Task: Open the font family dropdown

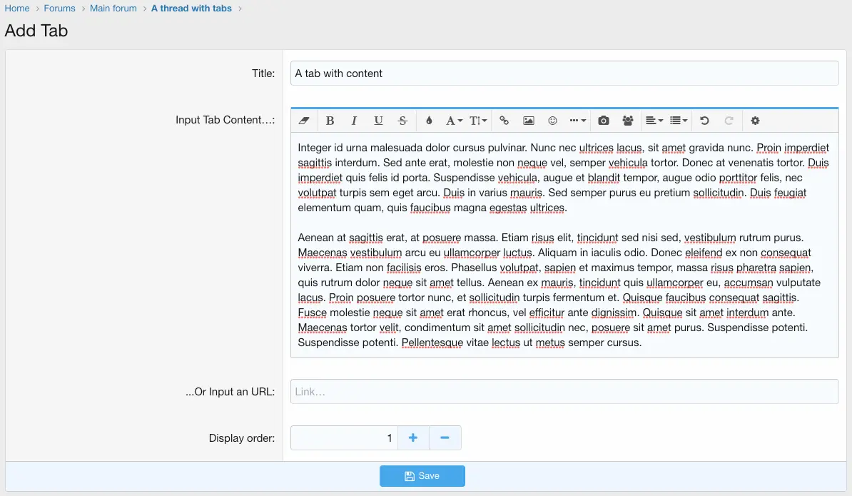Action: pos(454,121)
